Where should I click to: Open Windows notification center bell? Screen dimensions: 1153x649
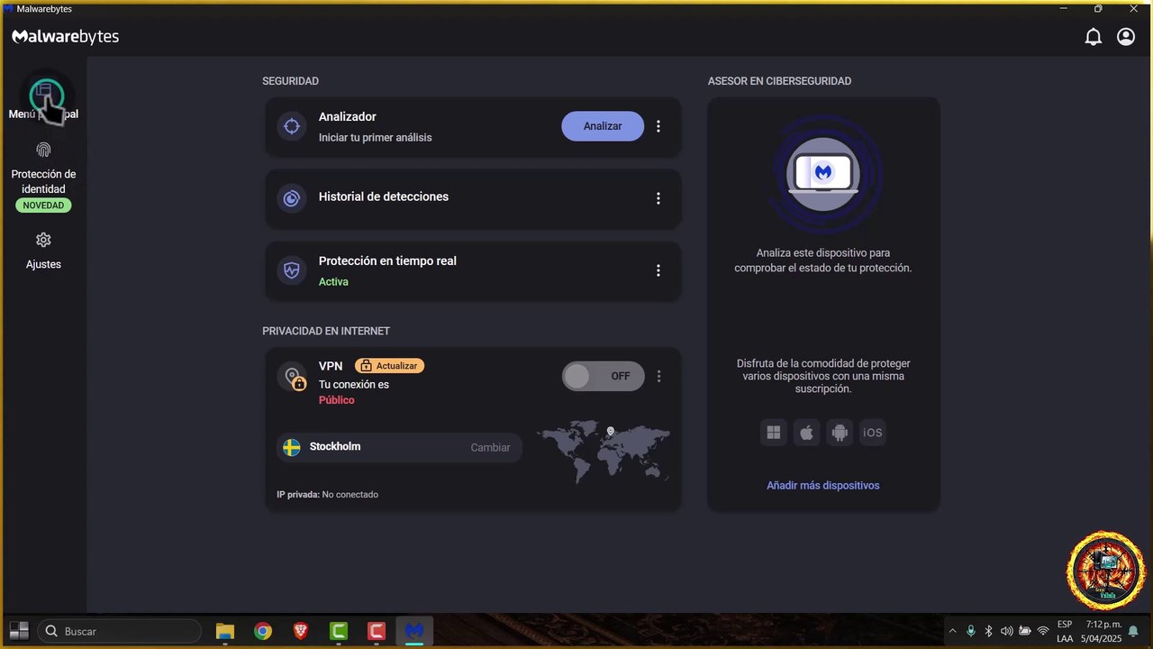1133,631
